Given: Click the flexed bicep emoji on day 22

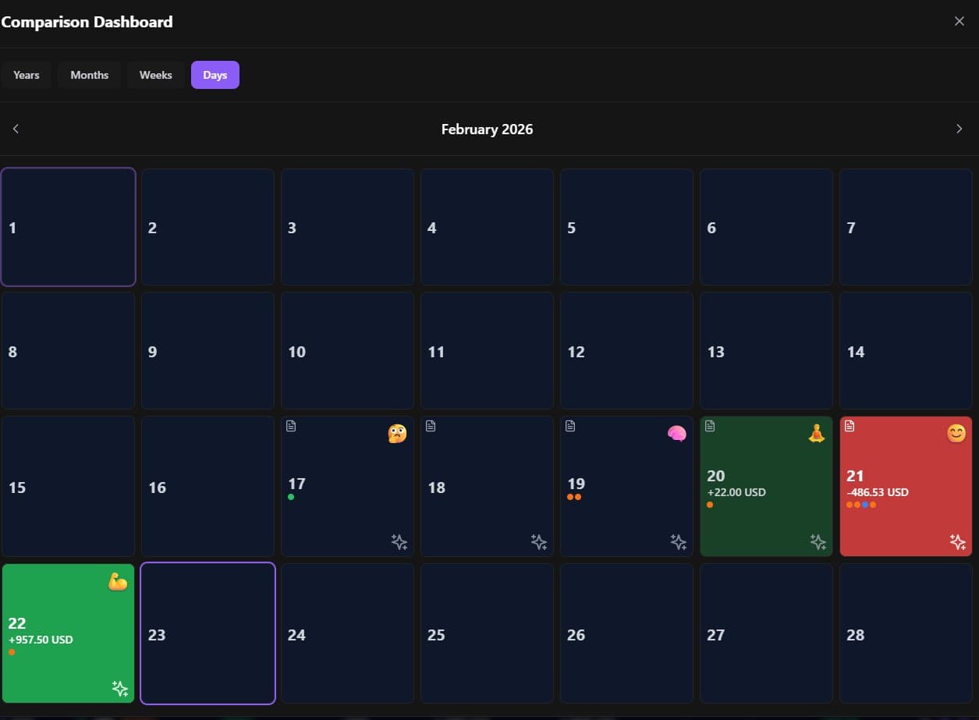Looking at the screenshot, I should pyautogui.click(x=118, y=581).
